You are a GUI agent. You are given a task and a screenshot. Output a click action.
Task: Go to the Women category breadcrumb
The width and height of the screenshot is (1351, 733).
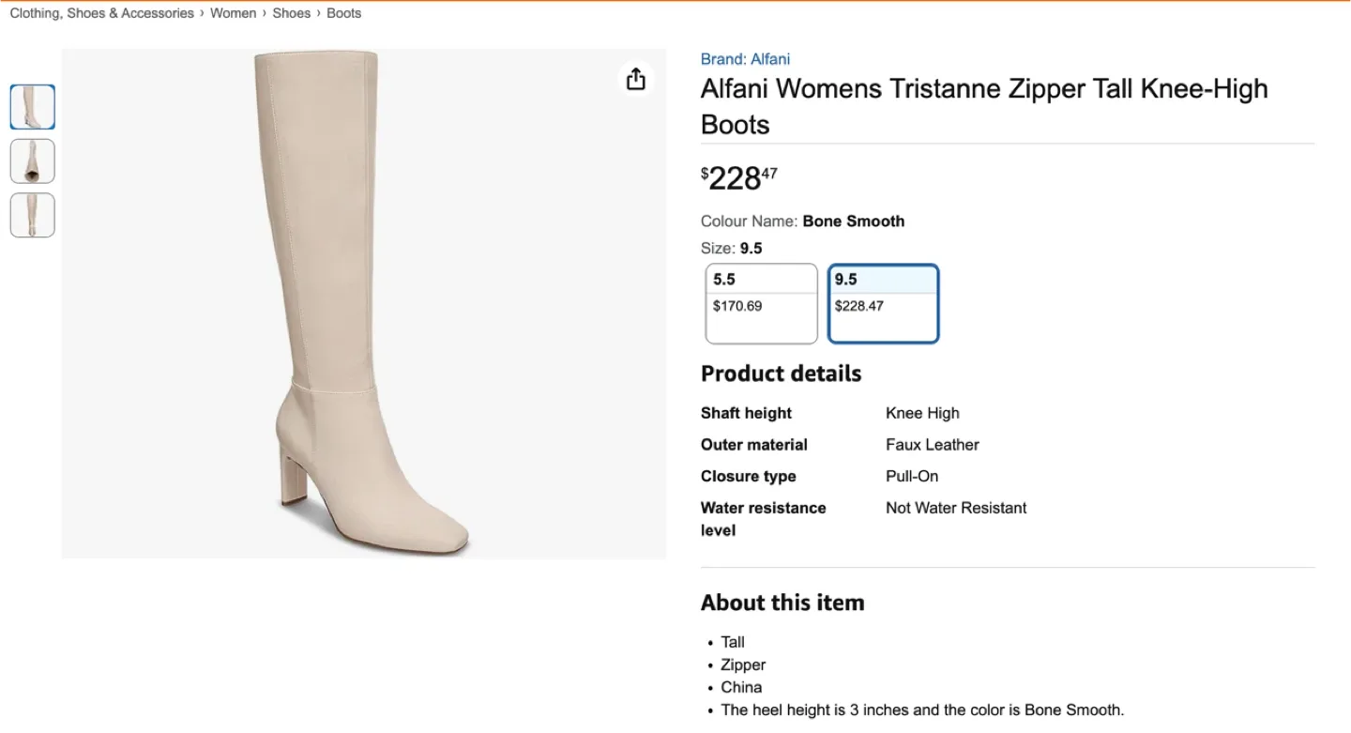coord(233,12)
